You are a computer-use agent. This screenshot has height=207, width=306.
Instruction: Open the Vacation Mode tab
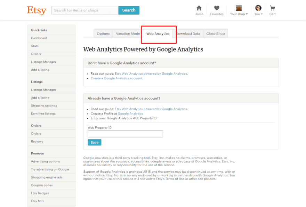[x=128, y=34]
